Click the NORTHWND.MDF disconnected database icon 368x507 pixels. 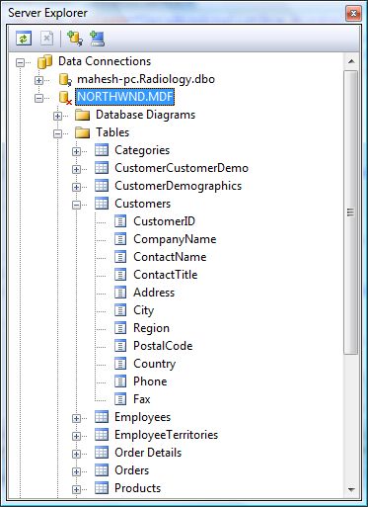[x=65, y=98]
